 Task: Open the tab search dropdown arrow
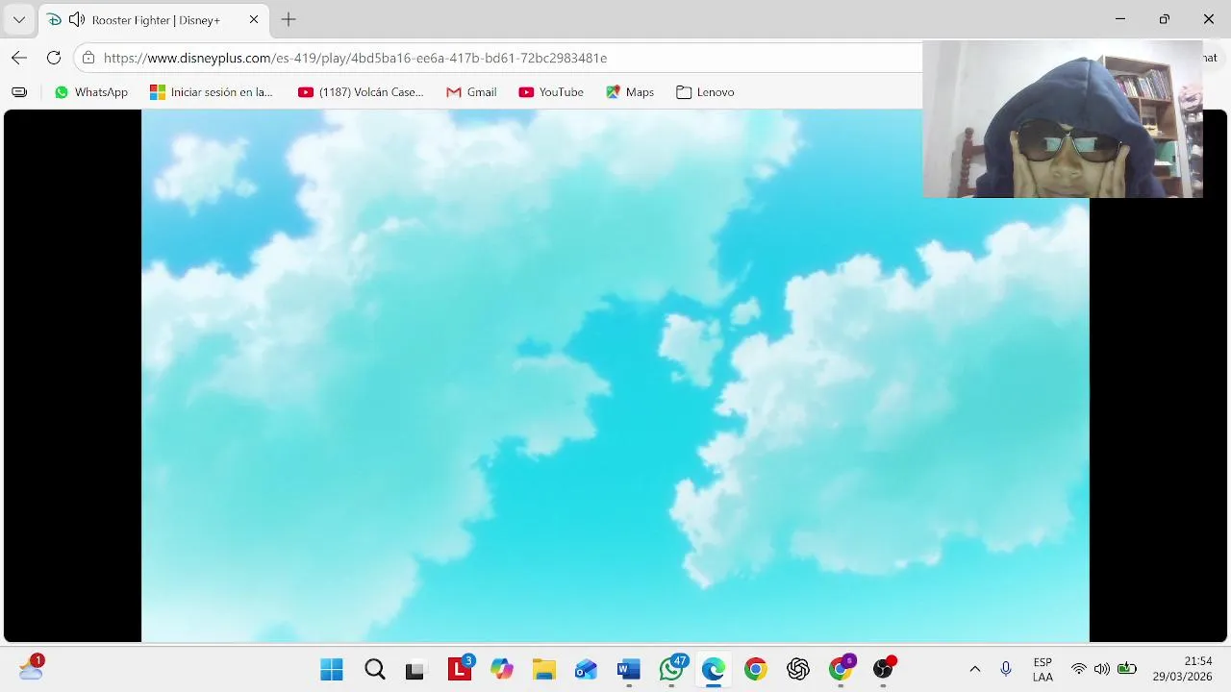[x=18, y=19]
